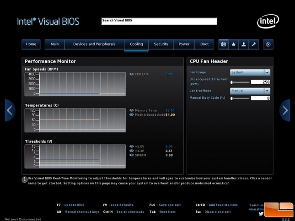Screen dimensions: 295x221
Task: Click the info icon beside help text
Action: pyautogui.click(x=25, y=179)
